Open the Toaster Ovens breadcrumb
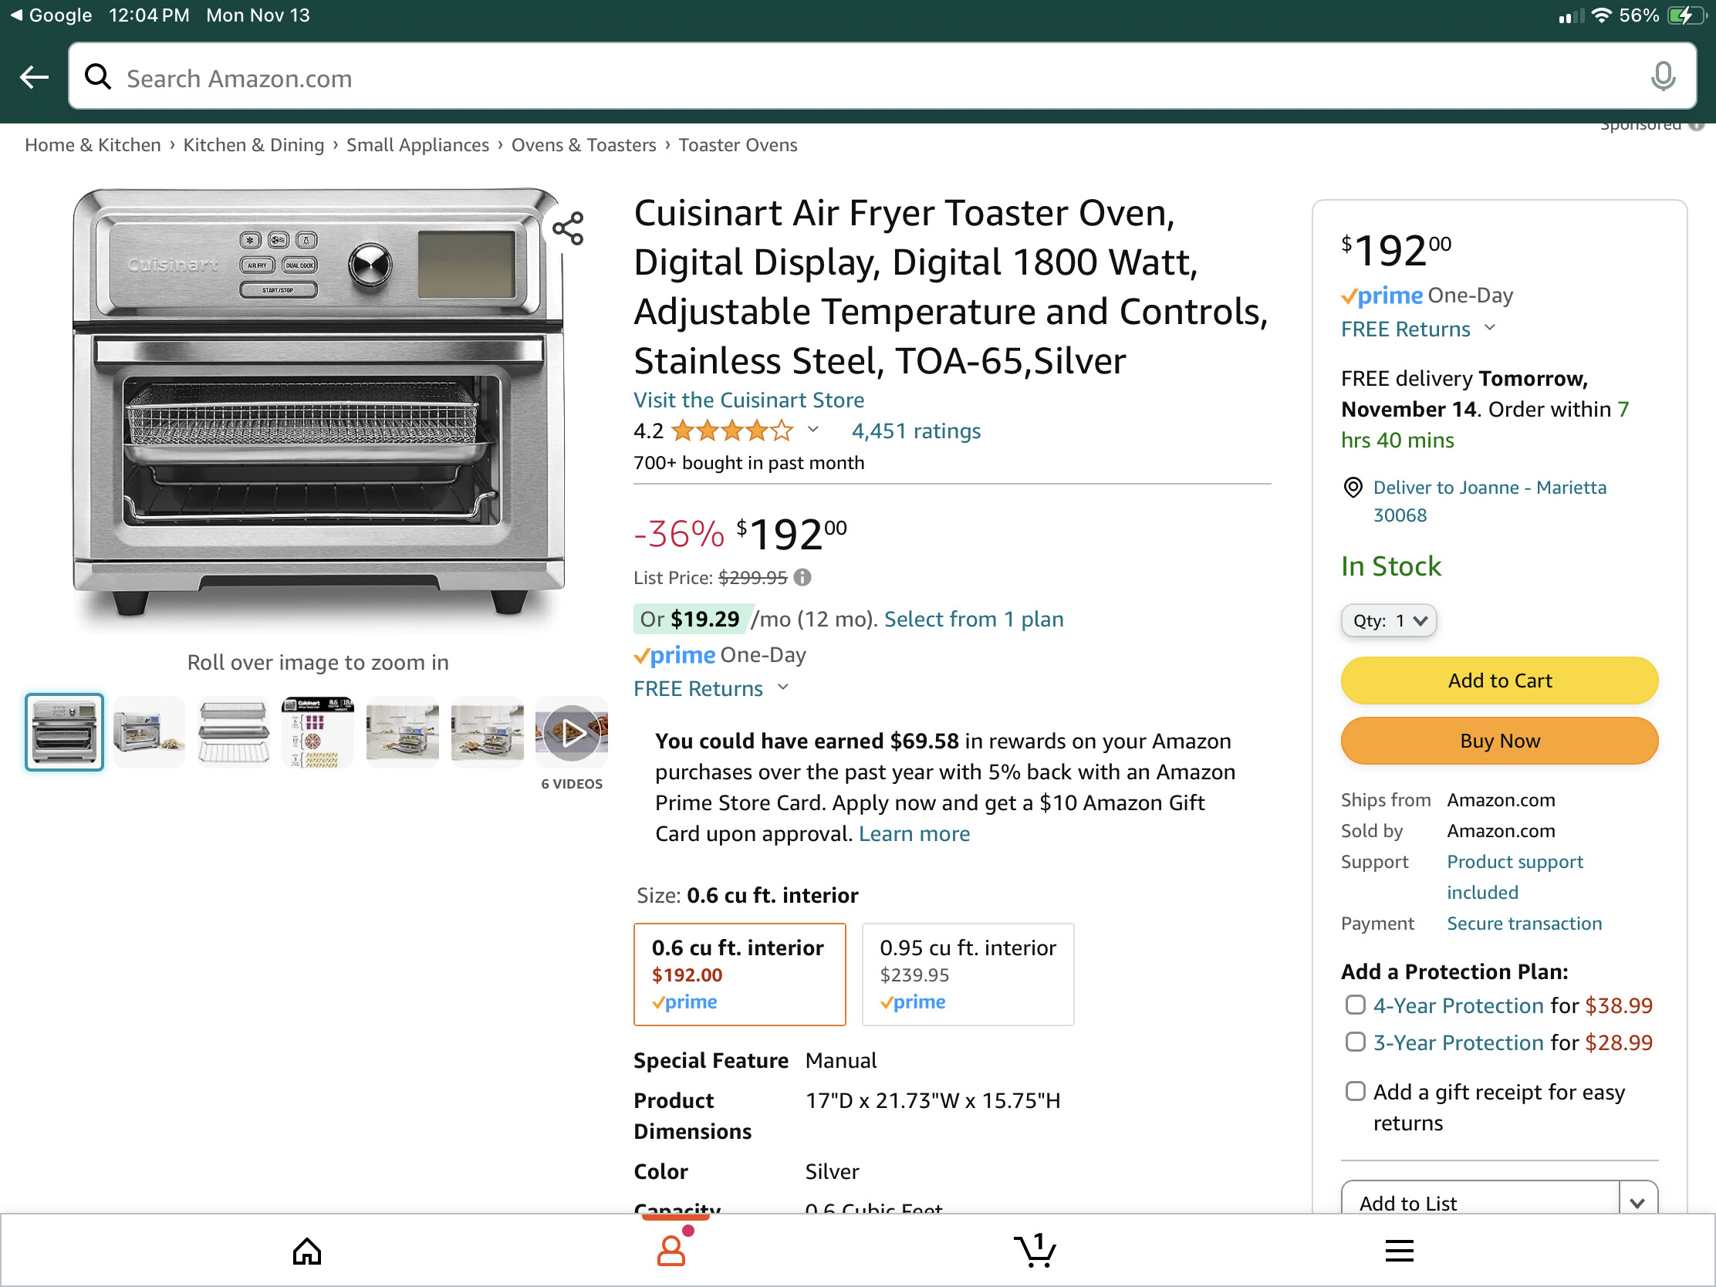This screenshot has width=1716, height=1287. (x=737, y=145)
